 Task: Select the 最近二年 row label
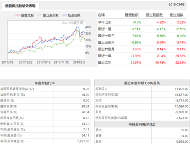(x=105, y=63)
